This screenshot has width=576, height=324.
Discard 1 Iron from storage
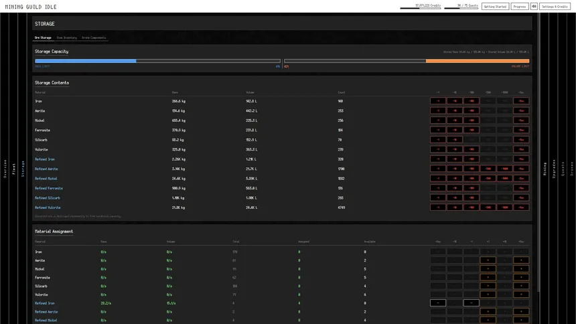(x=438, y=101)
